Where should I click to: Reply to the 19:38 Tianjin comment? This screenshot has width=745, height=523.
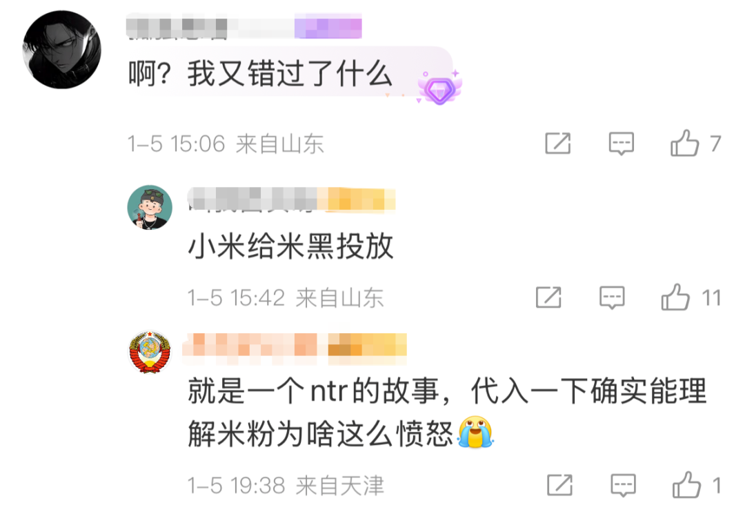coord(623,485)
